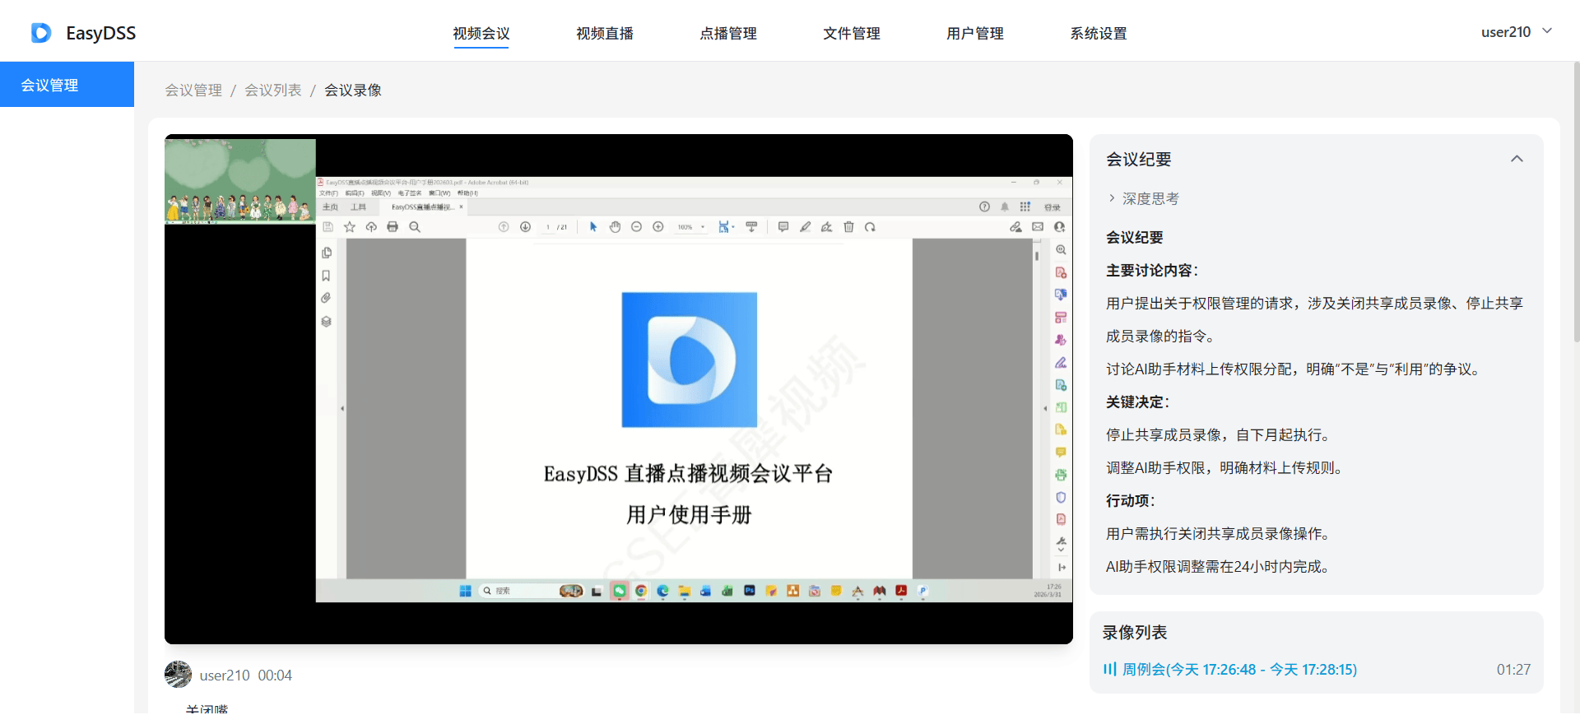
Task: Open the 视频会议 tab
Action: 481,34
